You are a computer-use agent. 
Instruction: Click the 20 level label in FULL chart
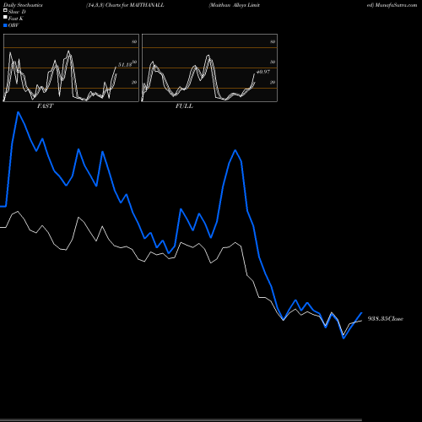coord(273,82)
